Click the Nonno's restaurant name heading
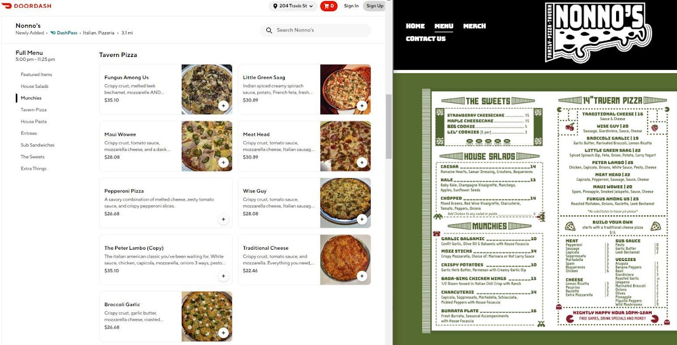This screenshot has height=345, width=677. point(28,25)
